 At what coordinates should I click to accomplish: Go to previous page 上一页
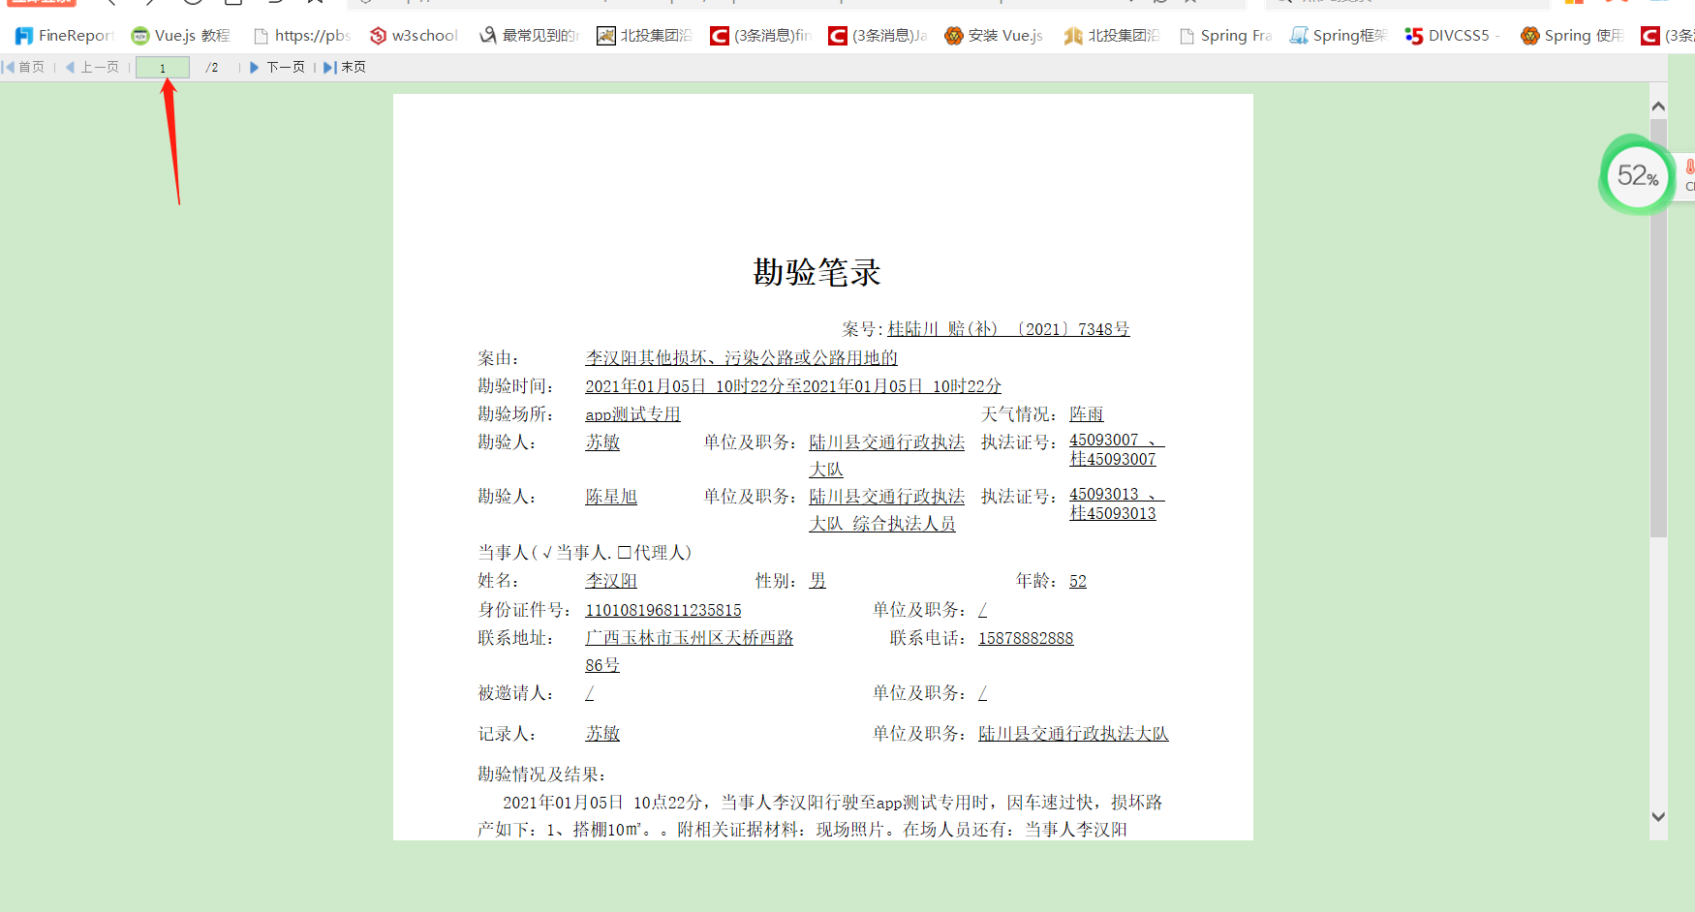click(x=92, y=67)
